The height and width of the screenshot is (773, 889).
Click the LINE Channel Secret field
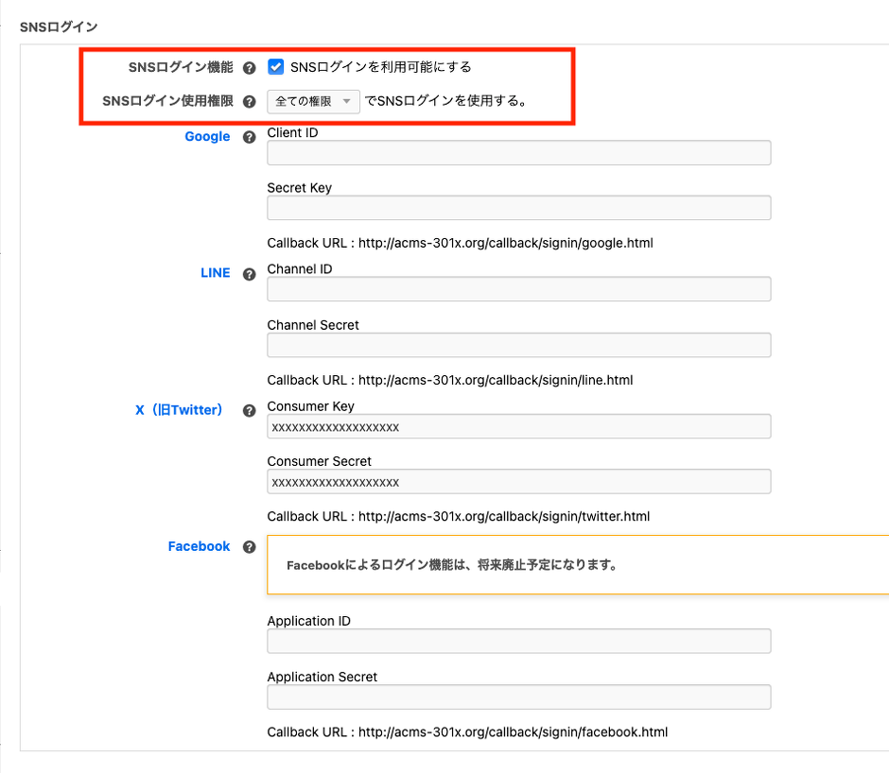tap(518, 345)
